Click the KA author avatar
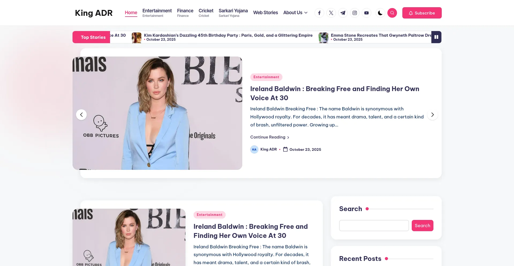Viewport: 514px width, 266px height. pyautogui.click(x=254, y=149)
